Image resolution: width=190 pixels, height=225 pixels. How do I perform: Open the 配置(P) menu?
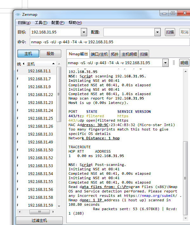58,23
